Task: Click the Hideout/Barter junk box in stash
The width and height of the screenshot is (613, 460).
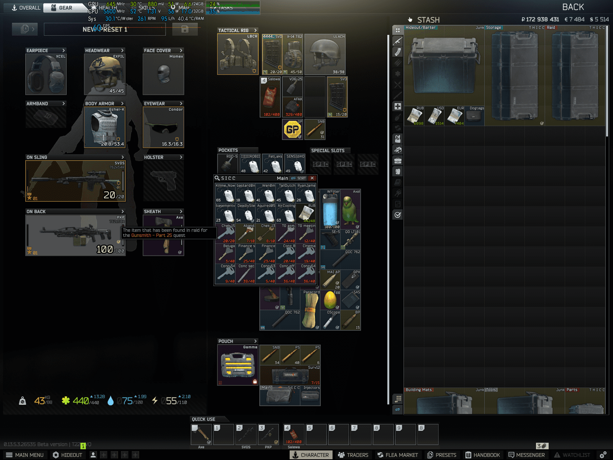Action: pos(444,66)
